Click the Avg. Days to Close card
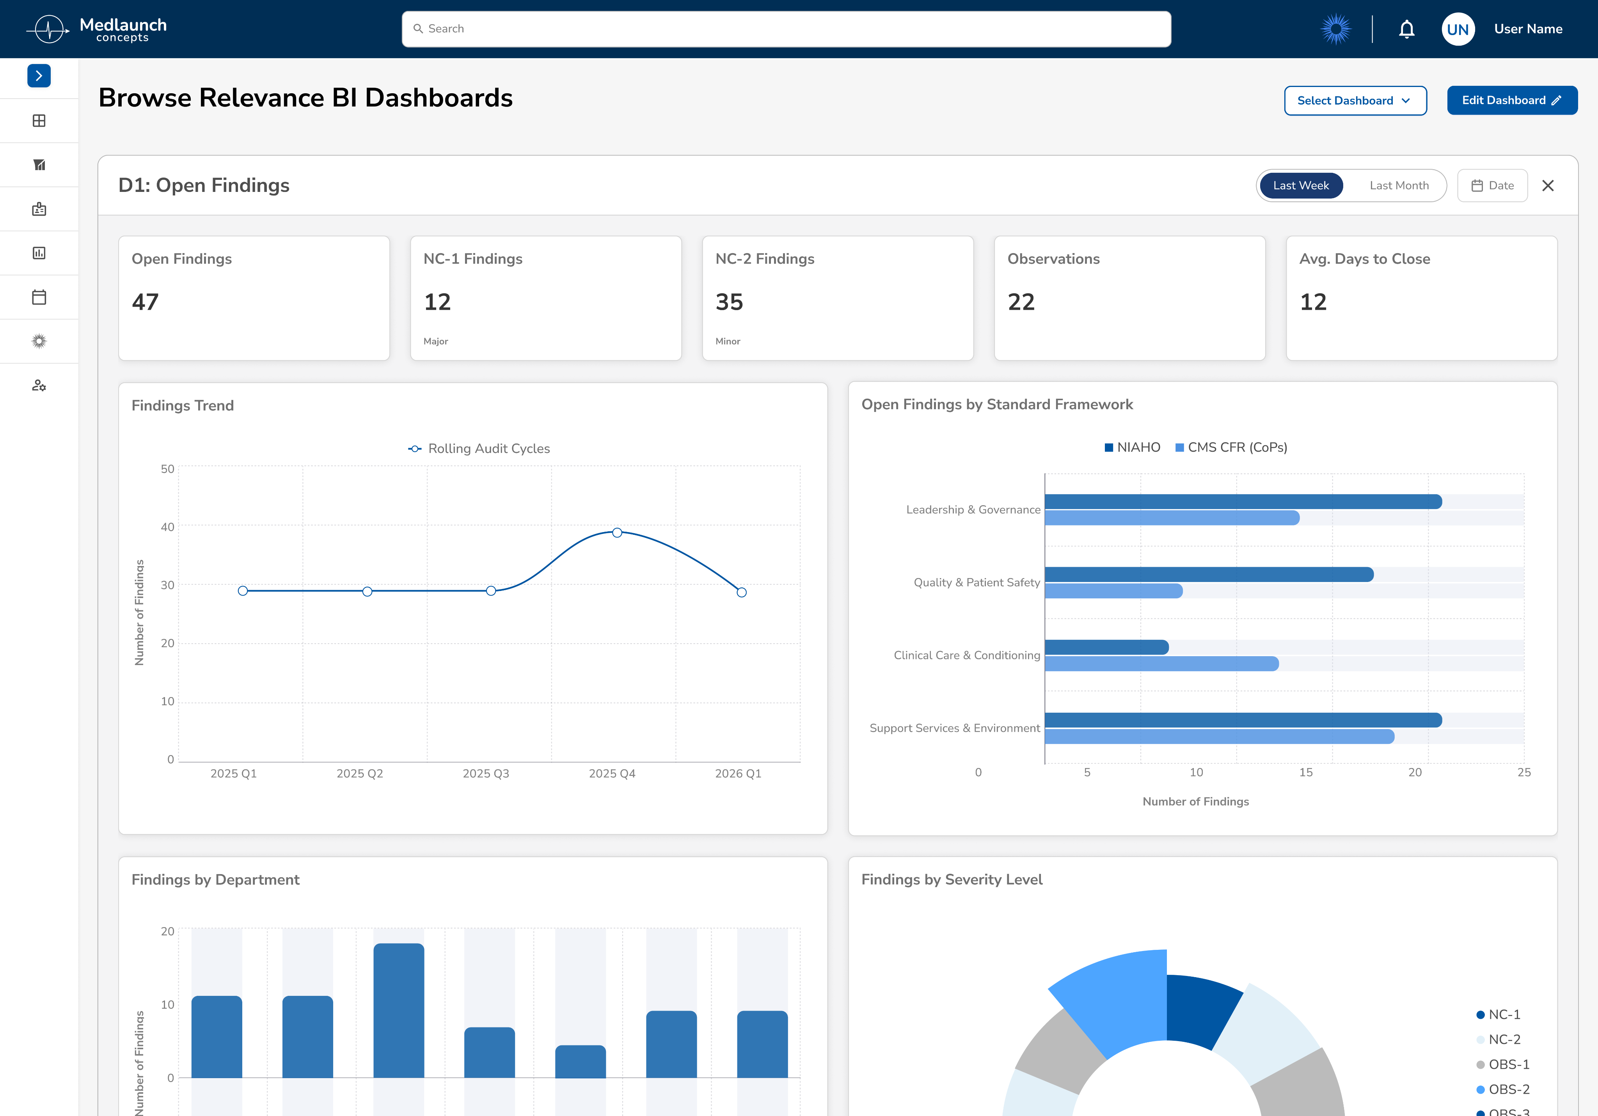 coord(1422,298)
